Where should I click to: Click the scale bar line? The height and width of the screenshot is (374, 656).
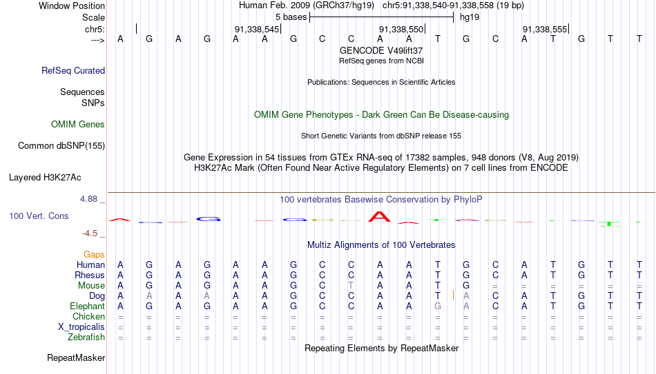(382, 17)
